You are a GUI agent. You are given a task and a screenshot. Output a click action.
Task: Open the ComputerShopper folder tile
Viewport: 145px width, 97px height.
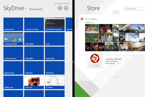coord(13,39)
